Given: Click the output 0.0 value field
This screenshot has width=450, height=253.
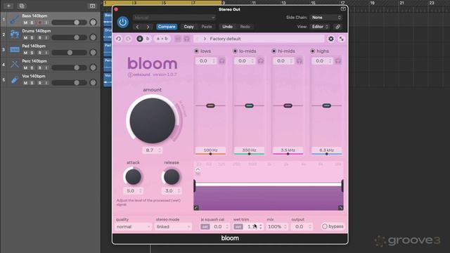Looking at the screenshot, I should tap(302, 226).
